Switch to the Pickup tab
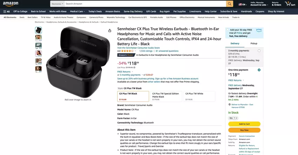 point(254,44)
